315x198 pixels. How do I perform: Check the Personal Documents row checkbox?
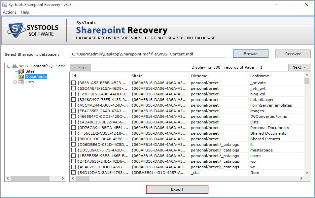pyautogui.click(x=74, y=128)
